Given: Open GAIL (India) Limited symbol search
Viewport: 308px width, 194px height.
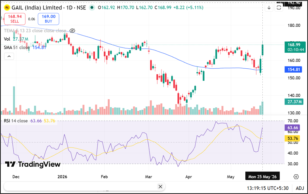Looking at the screenshot, I should 37,7.
